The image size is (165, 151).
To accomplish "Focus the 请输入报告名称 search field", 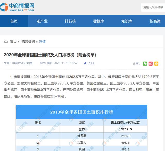I will pyautogui.click(x=153, y=7).
